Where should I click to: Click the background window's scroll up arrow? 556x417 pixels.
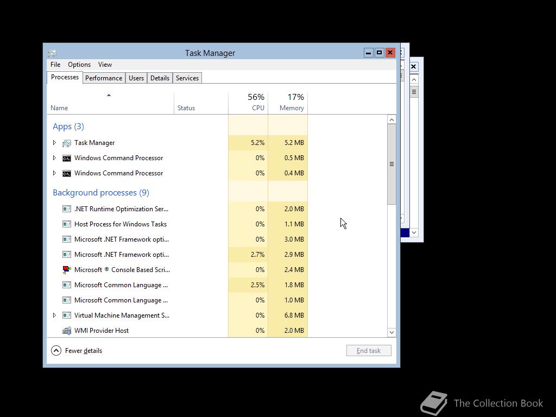pyautogui.click(x=414, y=79)
